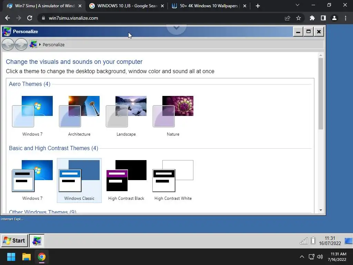Screen dimensions: 353x265
Task: Open the Chrome profile icon
Action: pyautogui.click(x=334, y=18)
